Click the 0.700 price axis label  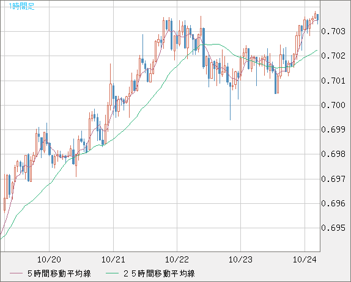click(x=333, y=105)
